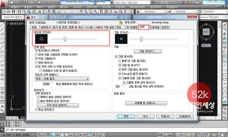Click the Save icon in the standard toolbar
Viewport: 228px width, 137px height.
click(x=13, y=11)
